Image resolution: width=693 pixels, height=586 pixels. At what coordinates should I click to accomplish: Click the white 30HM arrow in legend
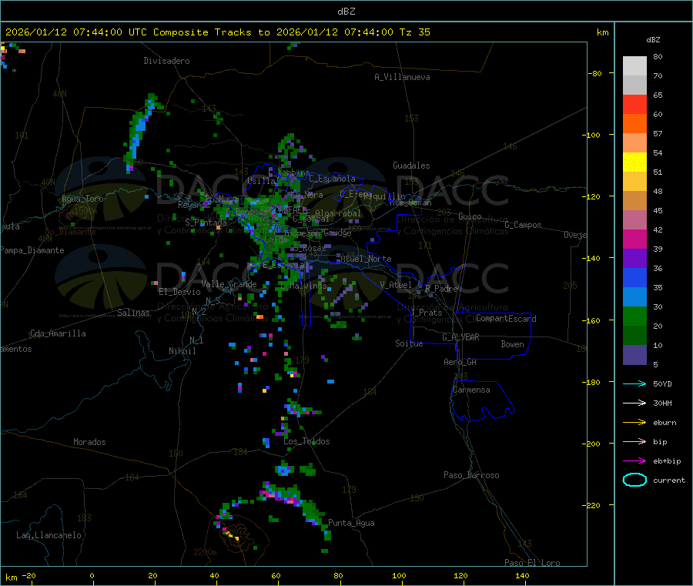pos(634,403)
